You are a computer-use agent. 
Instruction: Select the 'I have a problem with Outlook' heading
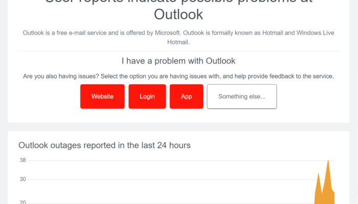click(178, 61)
